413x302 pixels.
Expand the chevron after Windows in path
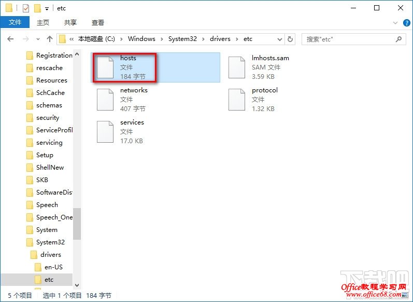162,39
